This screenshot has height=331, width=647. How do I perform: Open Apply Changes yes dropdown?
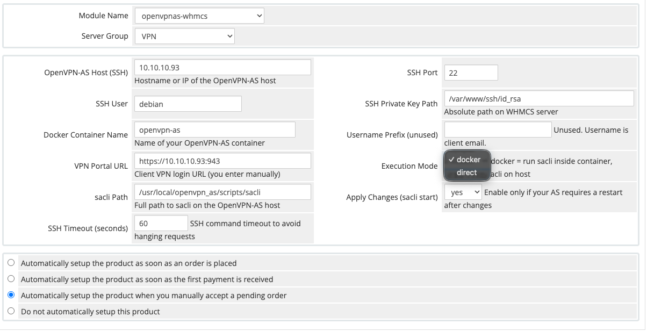pyautogui.click(x=463, y=192)
